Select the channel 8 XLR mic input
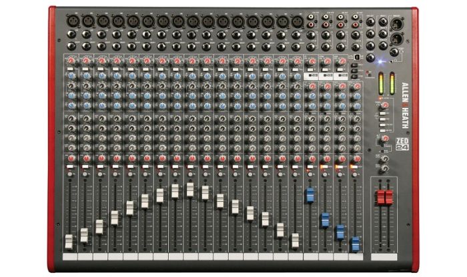 click(178, 21)
